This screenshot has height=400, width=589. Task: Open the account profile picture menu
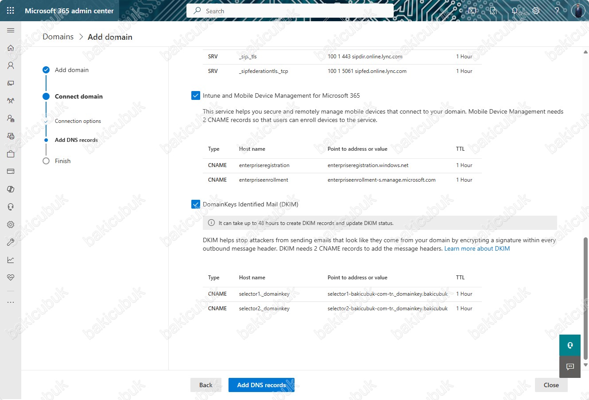578,11
